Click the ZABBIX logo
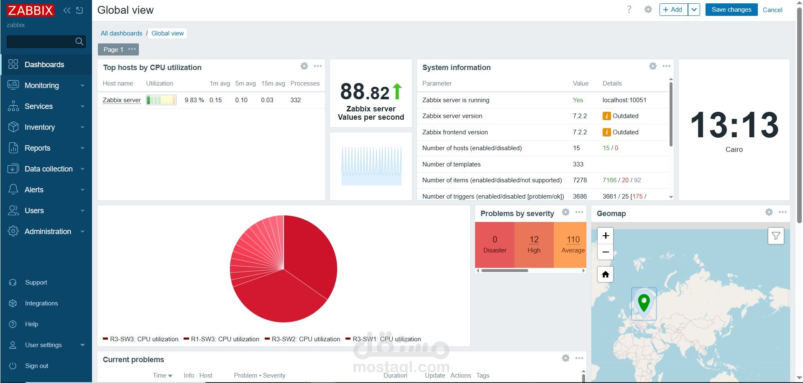This screenshot has height=383, width=803. point(30,10)
